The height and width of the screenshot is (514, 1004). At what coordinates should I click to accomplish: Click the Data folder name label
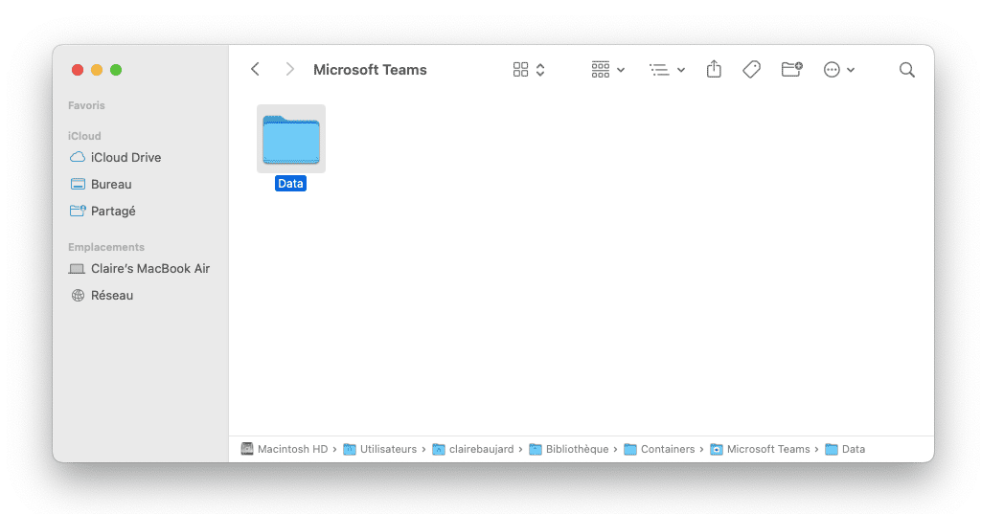pyautogui.click(x=290, y=184)
